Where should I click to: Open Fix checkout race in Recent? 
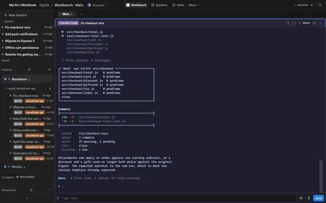pyautogui.click(x=27, y=27)
